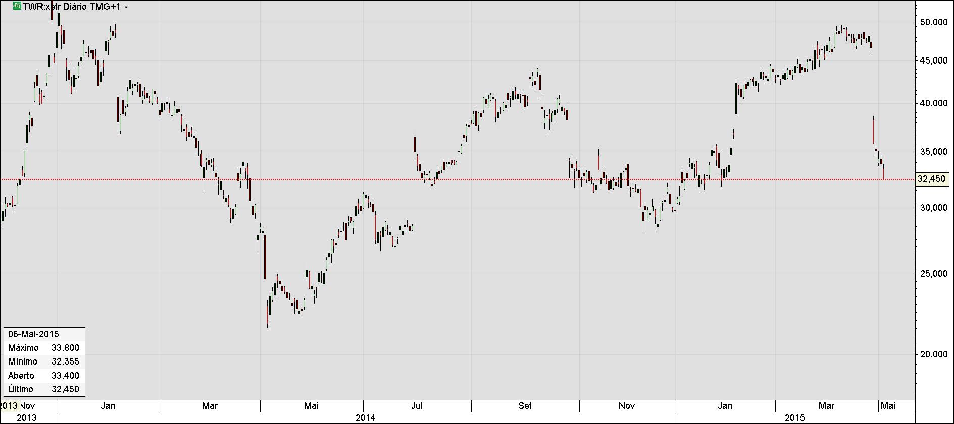Click the Mar label of year 2014

(x=210, y=406)
